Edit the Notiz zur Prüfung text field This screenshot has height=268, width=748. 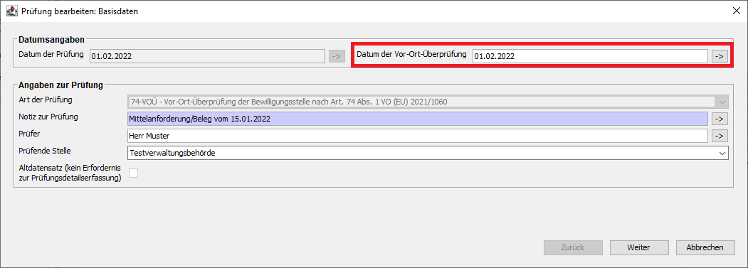(x=417, y=119)
